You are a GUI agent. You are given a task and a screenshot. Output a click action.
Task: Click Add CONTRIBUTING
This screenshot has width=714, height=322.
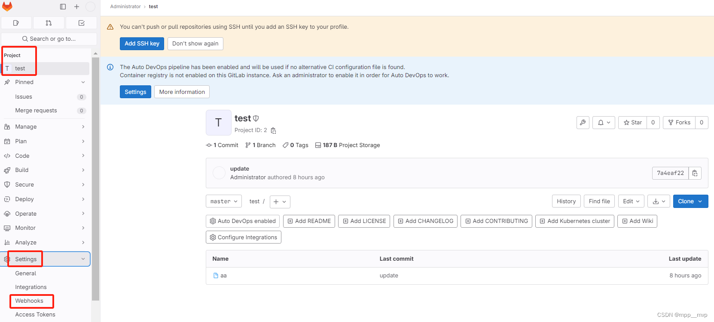point(496,221)
